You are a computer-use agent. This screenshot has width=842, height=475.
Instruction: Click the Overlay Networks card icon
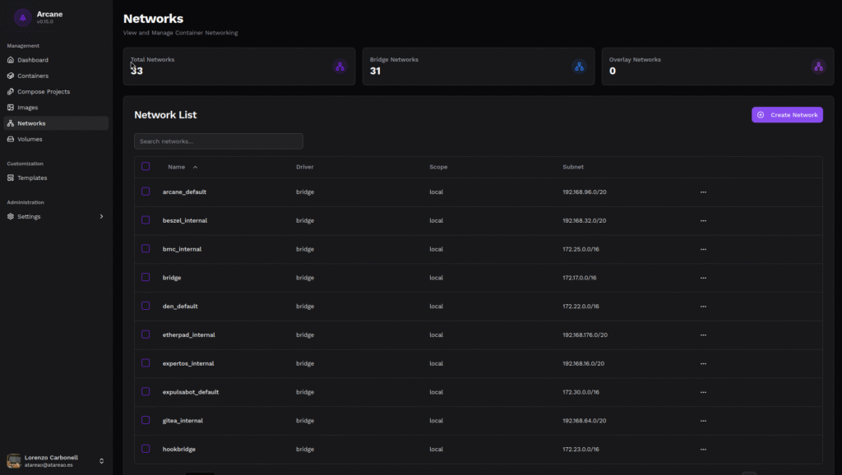818,67
